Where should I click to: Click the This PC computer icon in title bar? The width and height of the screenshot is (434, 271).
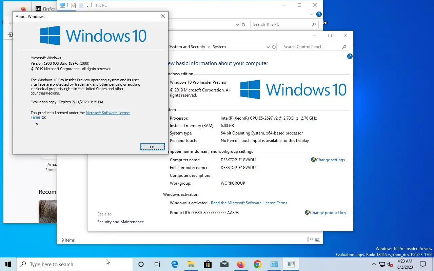point(62,5)
